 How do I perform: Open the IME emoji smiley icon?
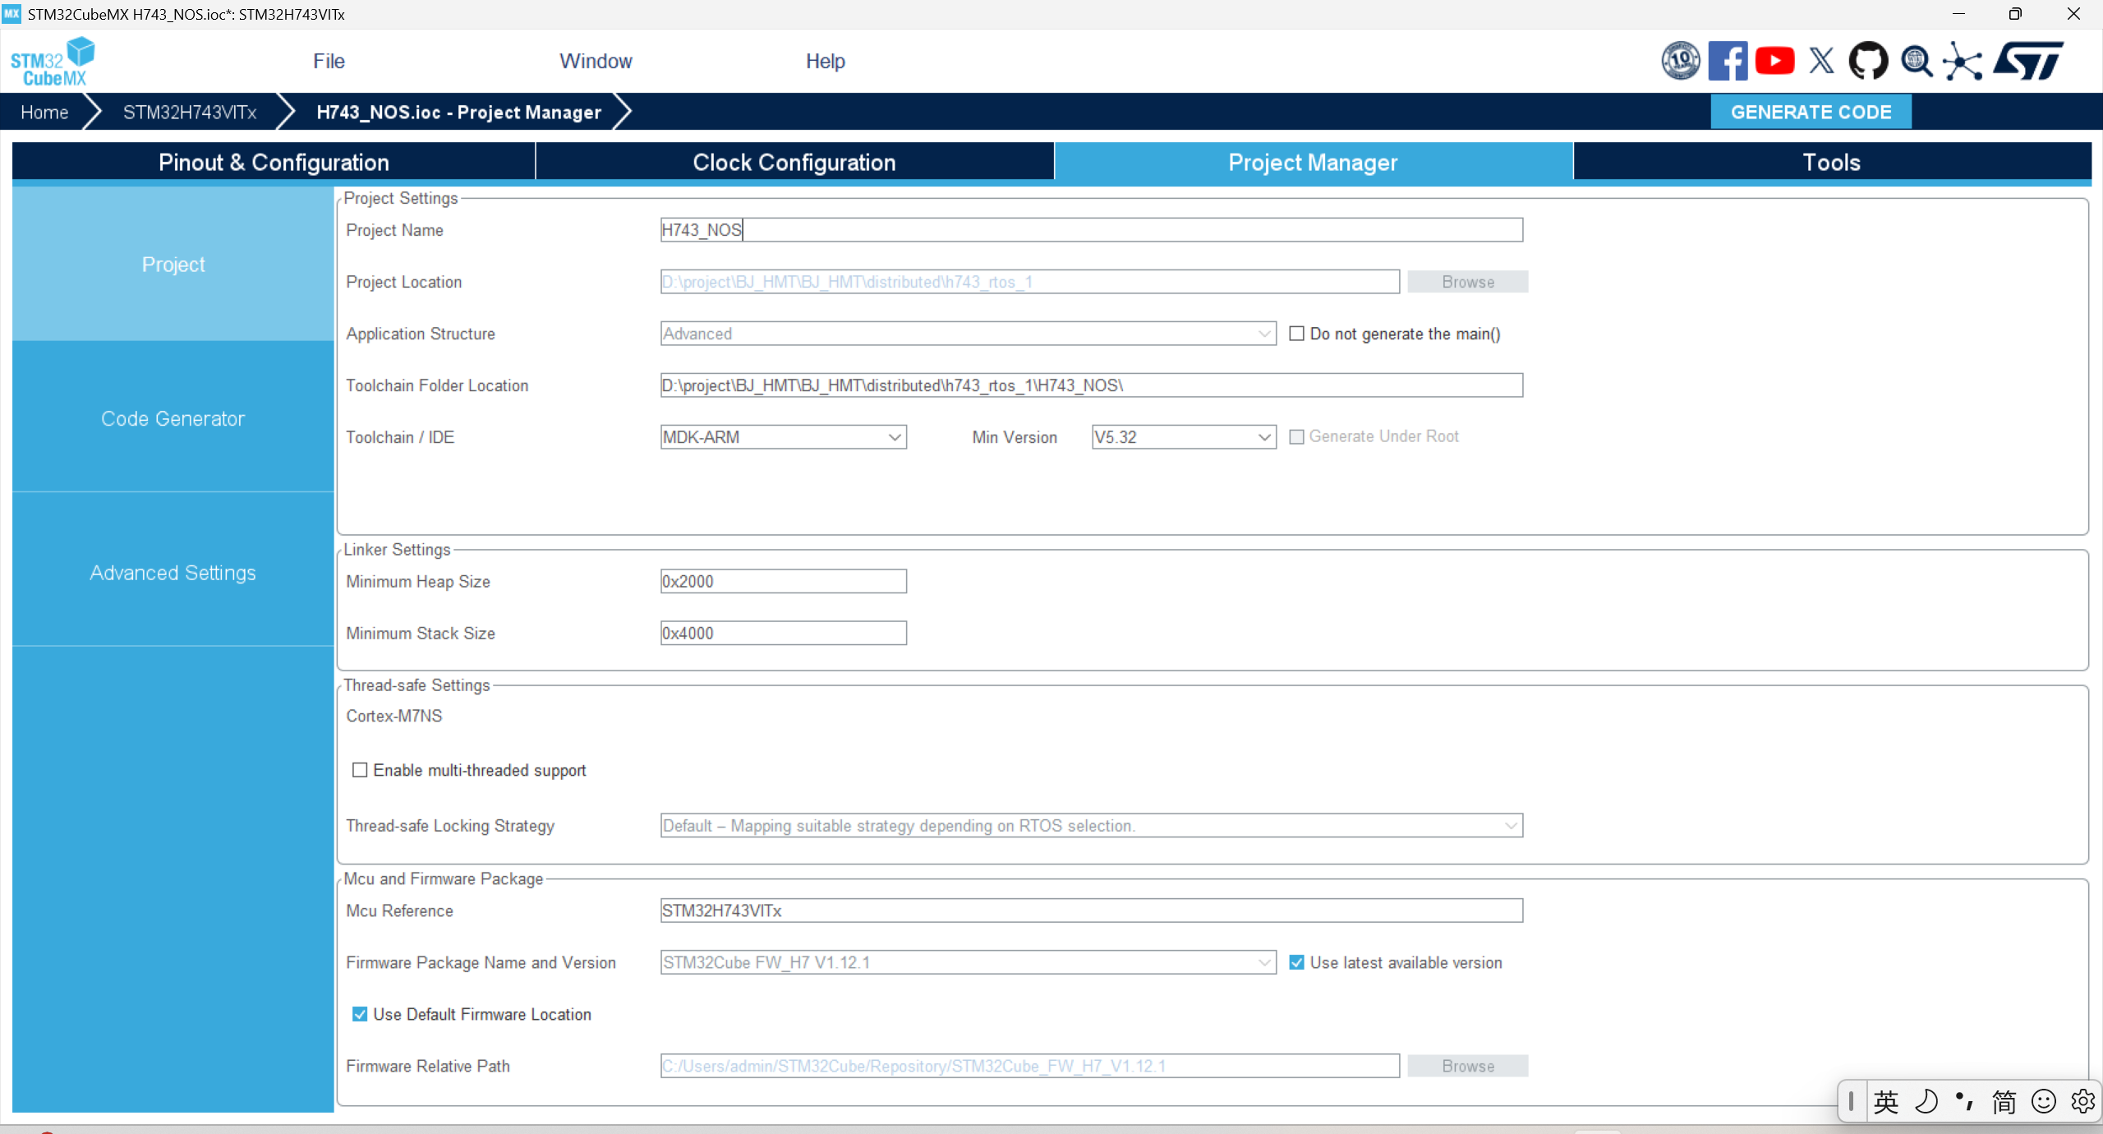[2043, 1101]
